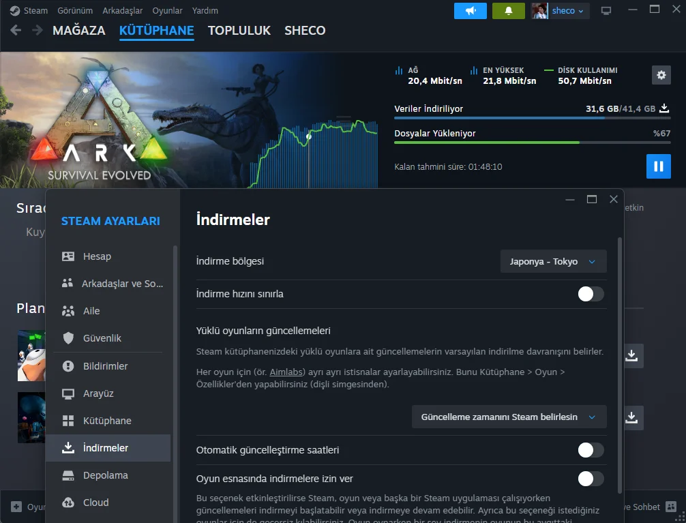Toggle Oyun esnasında indirmelere izin ver
The image size is (686, 523).
point(591,479)
